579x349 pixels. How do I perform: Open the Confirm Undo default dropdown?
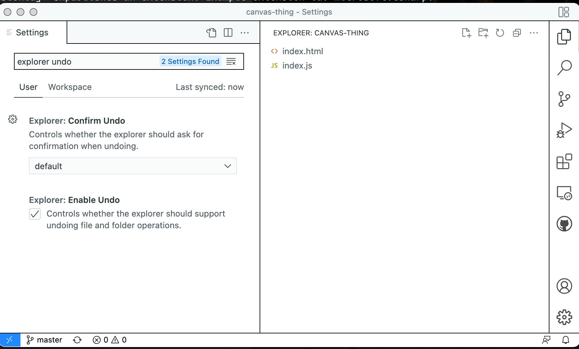pyautogui.click(x=133, y=166)
